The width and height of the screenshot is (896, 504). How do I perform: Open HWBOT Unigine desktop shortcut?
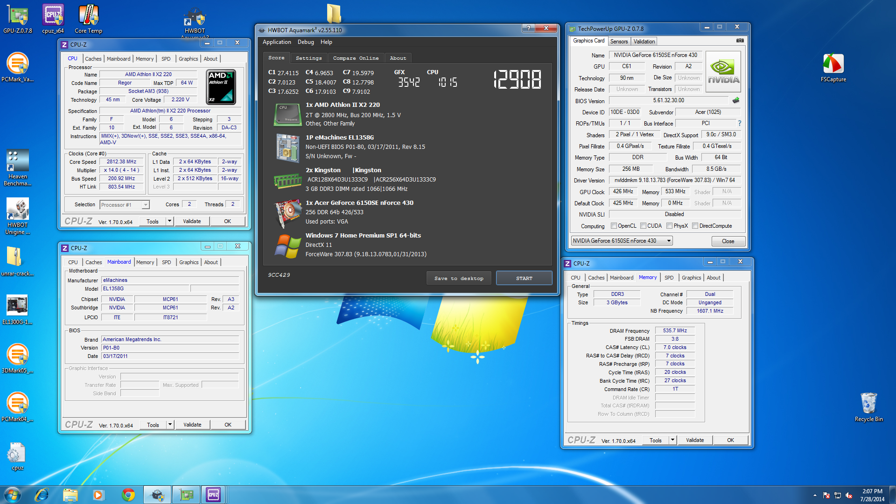point(18,216)
